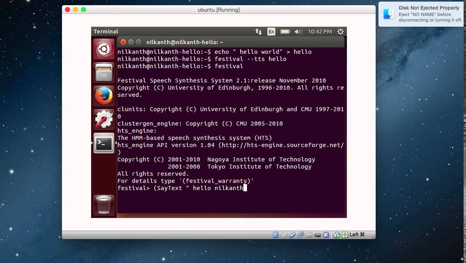Open the sound volume indicator

tap(299, 31)
